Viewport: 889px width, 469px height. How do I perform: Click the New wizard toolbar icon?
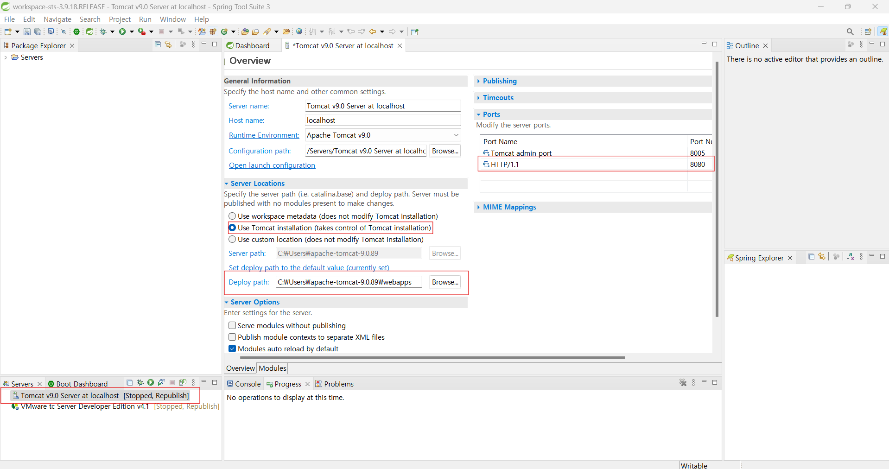pyautogui.click(x=8, y=32)
